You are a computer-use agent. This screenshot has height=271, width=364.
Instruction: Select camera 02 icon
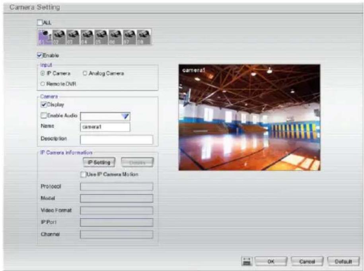pos(59,37)
